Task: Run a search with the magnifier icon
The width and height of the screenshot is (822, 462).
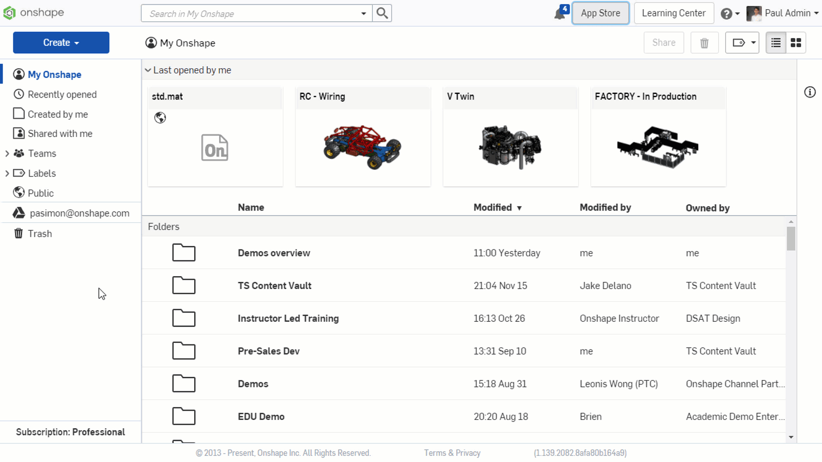Action: pos(382,13)
